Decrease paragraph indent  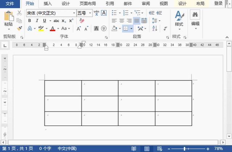[152, 13]
